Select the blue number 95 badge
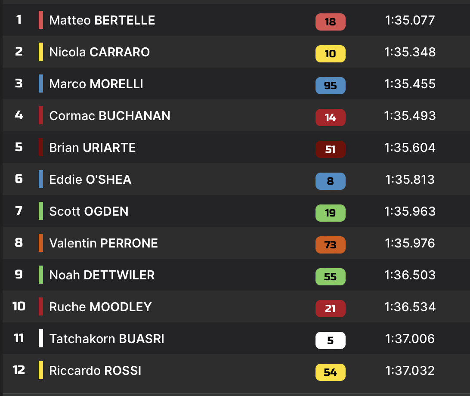This screenshot has height=396, width=470. tap(330, 86)
